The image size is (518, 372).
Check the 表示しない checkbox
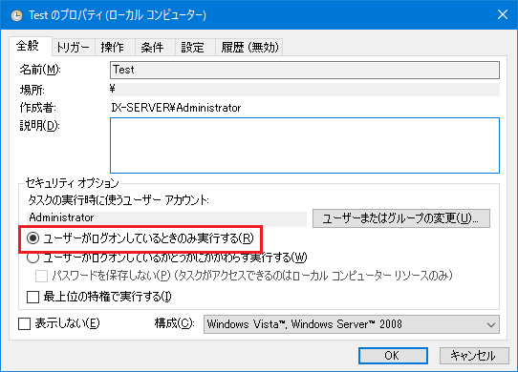[x=25, y=323]
